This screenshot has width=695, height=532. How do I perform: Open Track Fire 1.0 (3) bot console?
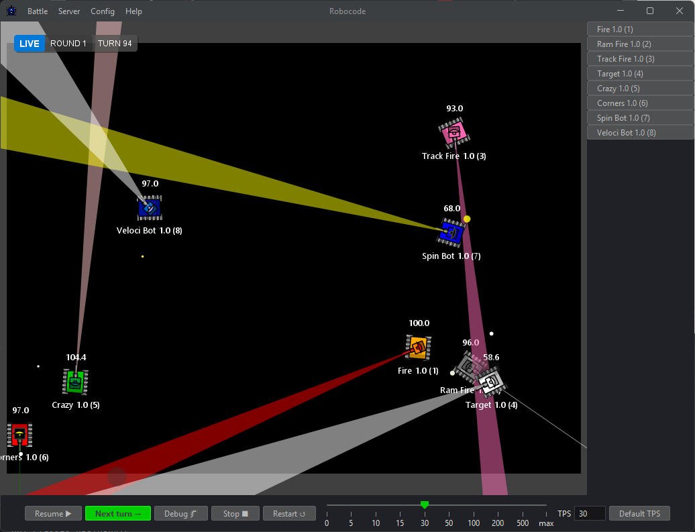point(640,58)
